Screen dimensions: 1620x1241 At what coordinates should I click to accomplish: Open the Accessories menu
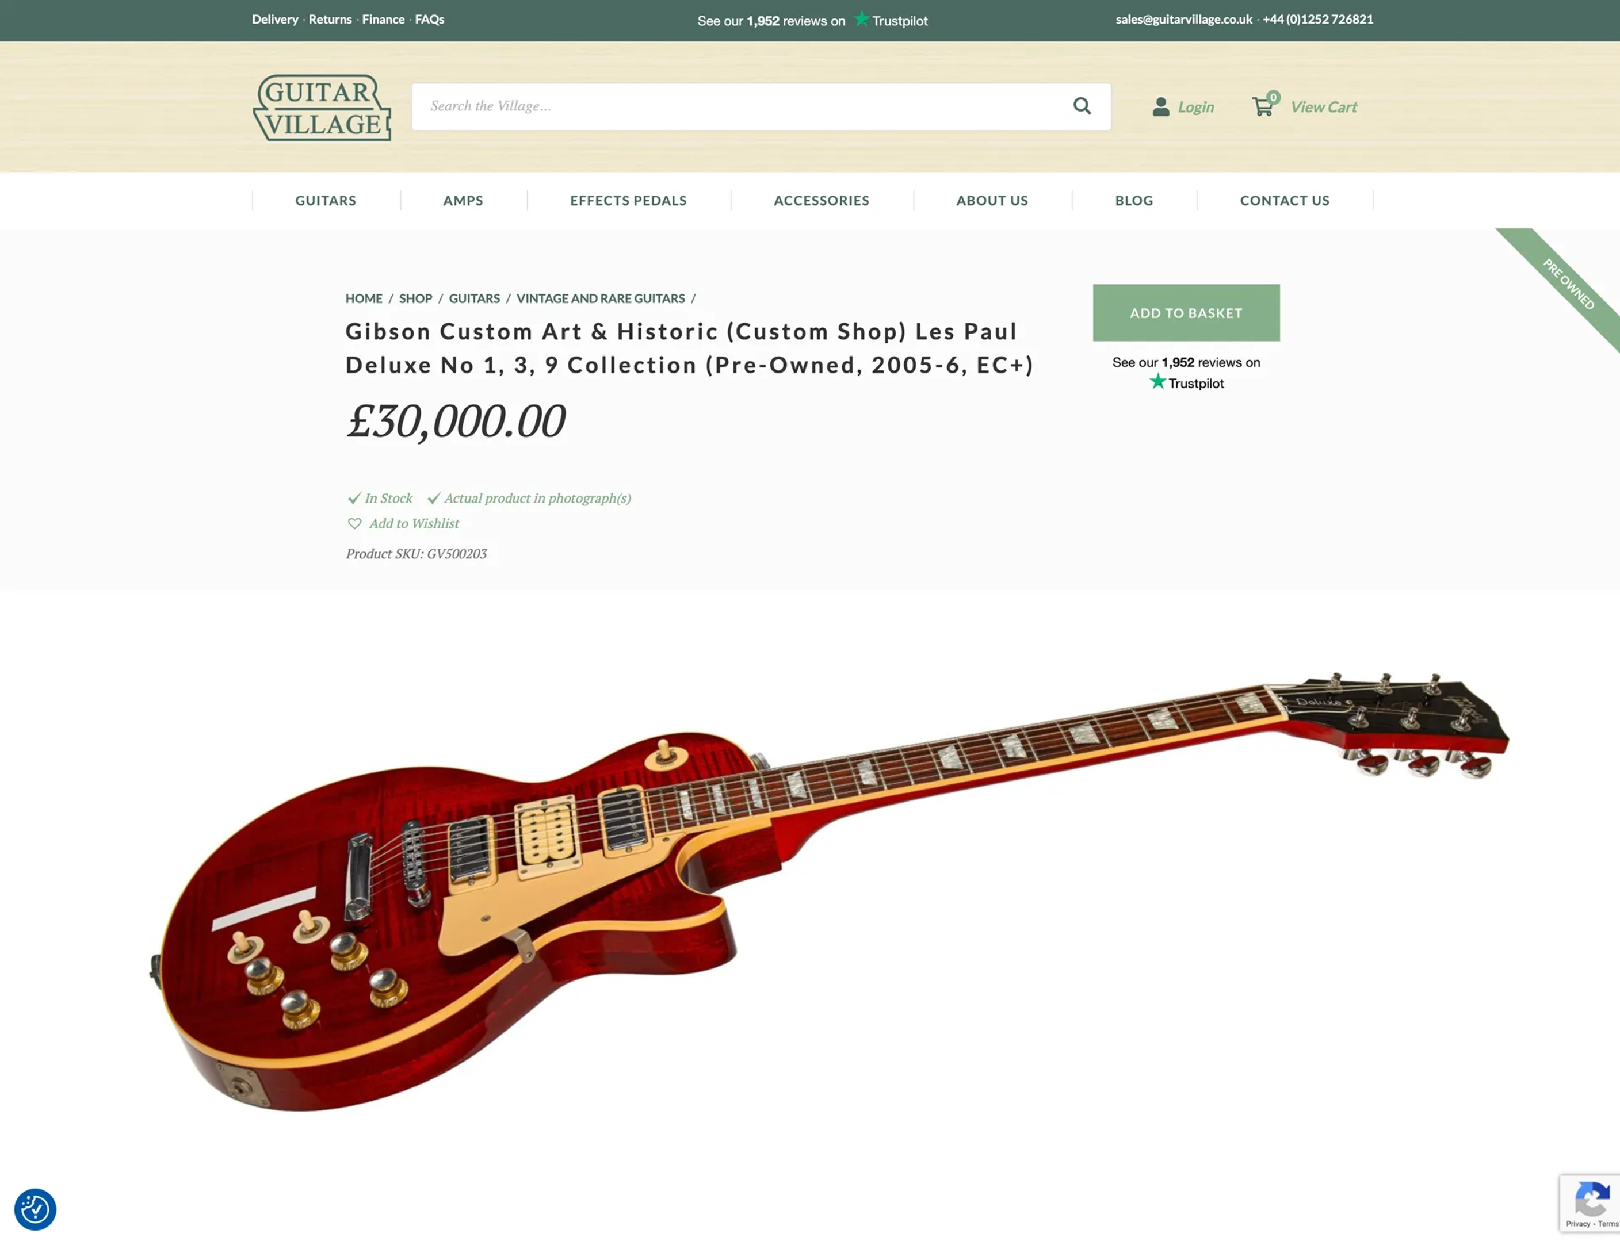[x=821, y=200]
